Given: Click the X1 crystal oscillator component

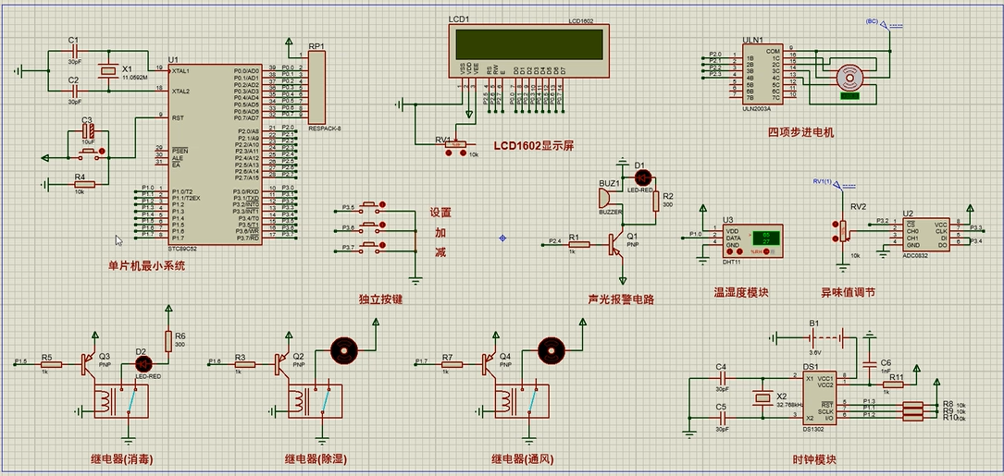Looking at the screenshot, I should 107,72.
